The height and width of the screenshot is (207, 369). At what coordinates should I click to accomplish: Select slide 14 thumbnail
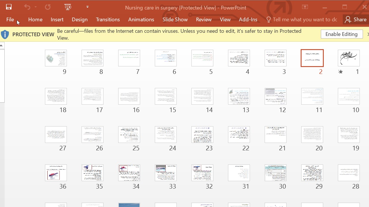[x=202, y=96]
